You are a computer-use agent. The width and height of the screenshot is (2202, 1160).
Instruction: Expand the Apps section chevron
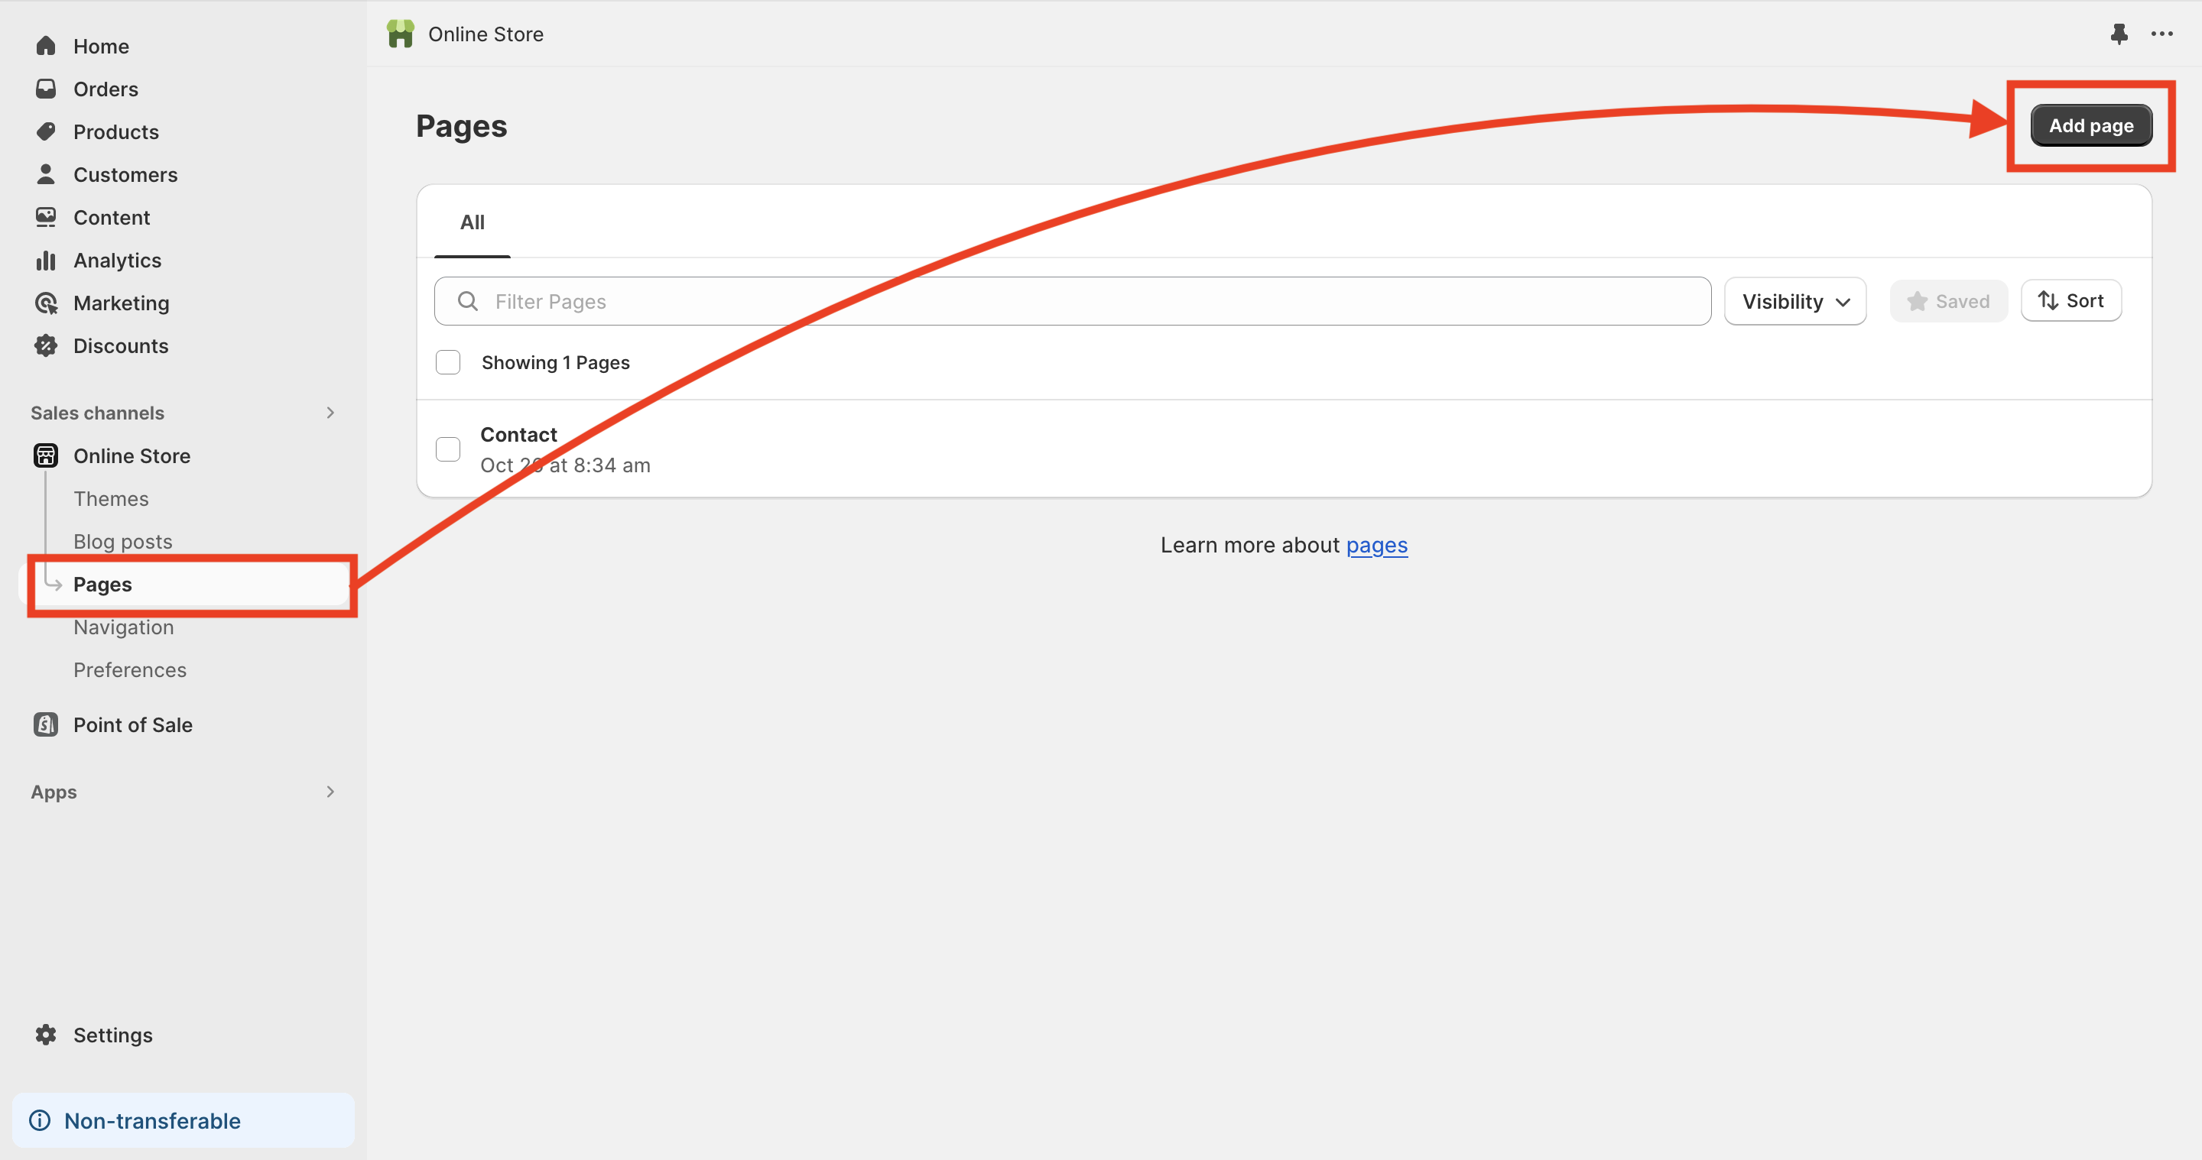pos(330,792)
